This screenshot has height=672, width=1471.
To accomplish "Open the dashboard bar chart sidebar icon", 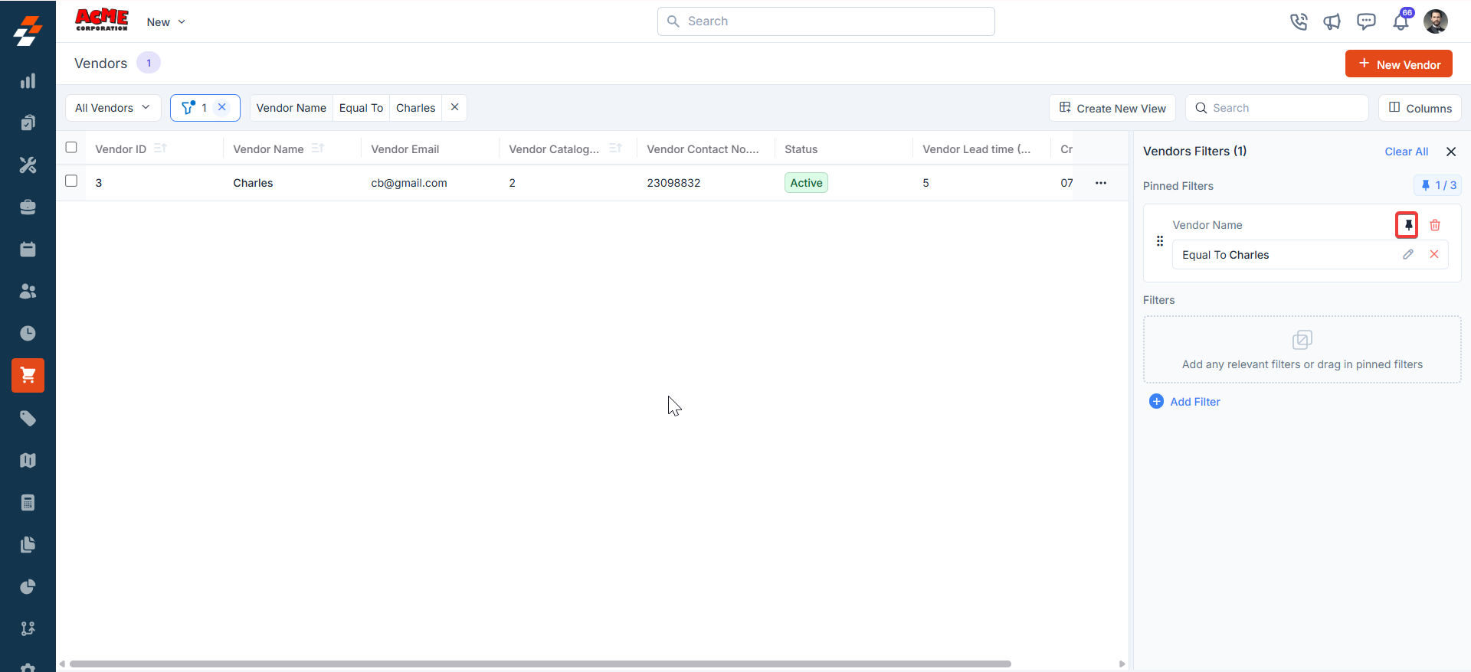I will pos(28,81).
